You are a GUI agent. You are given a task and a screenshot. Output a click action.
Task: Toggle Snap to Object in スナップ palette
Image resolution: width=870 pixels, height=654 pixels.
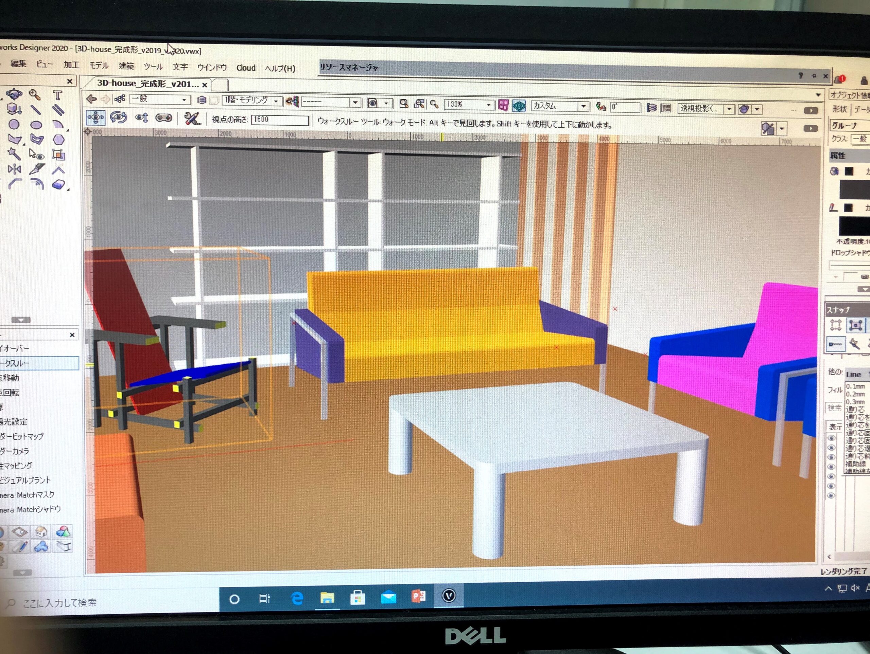[x=855, y=326]
